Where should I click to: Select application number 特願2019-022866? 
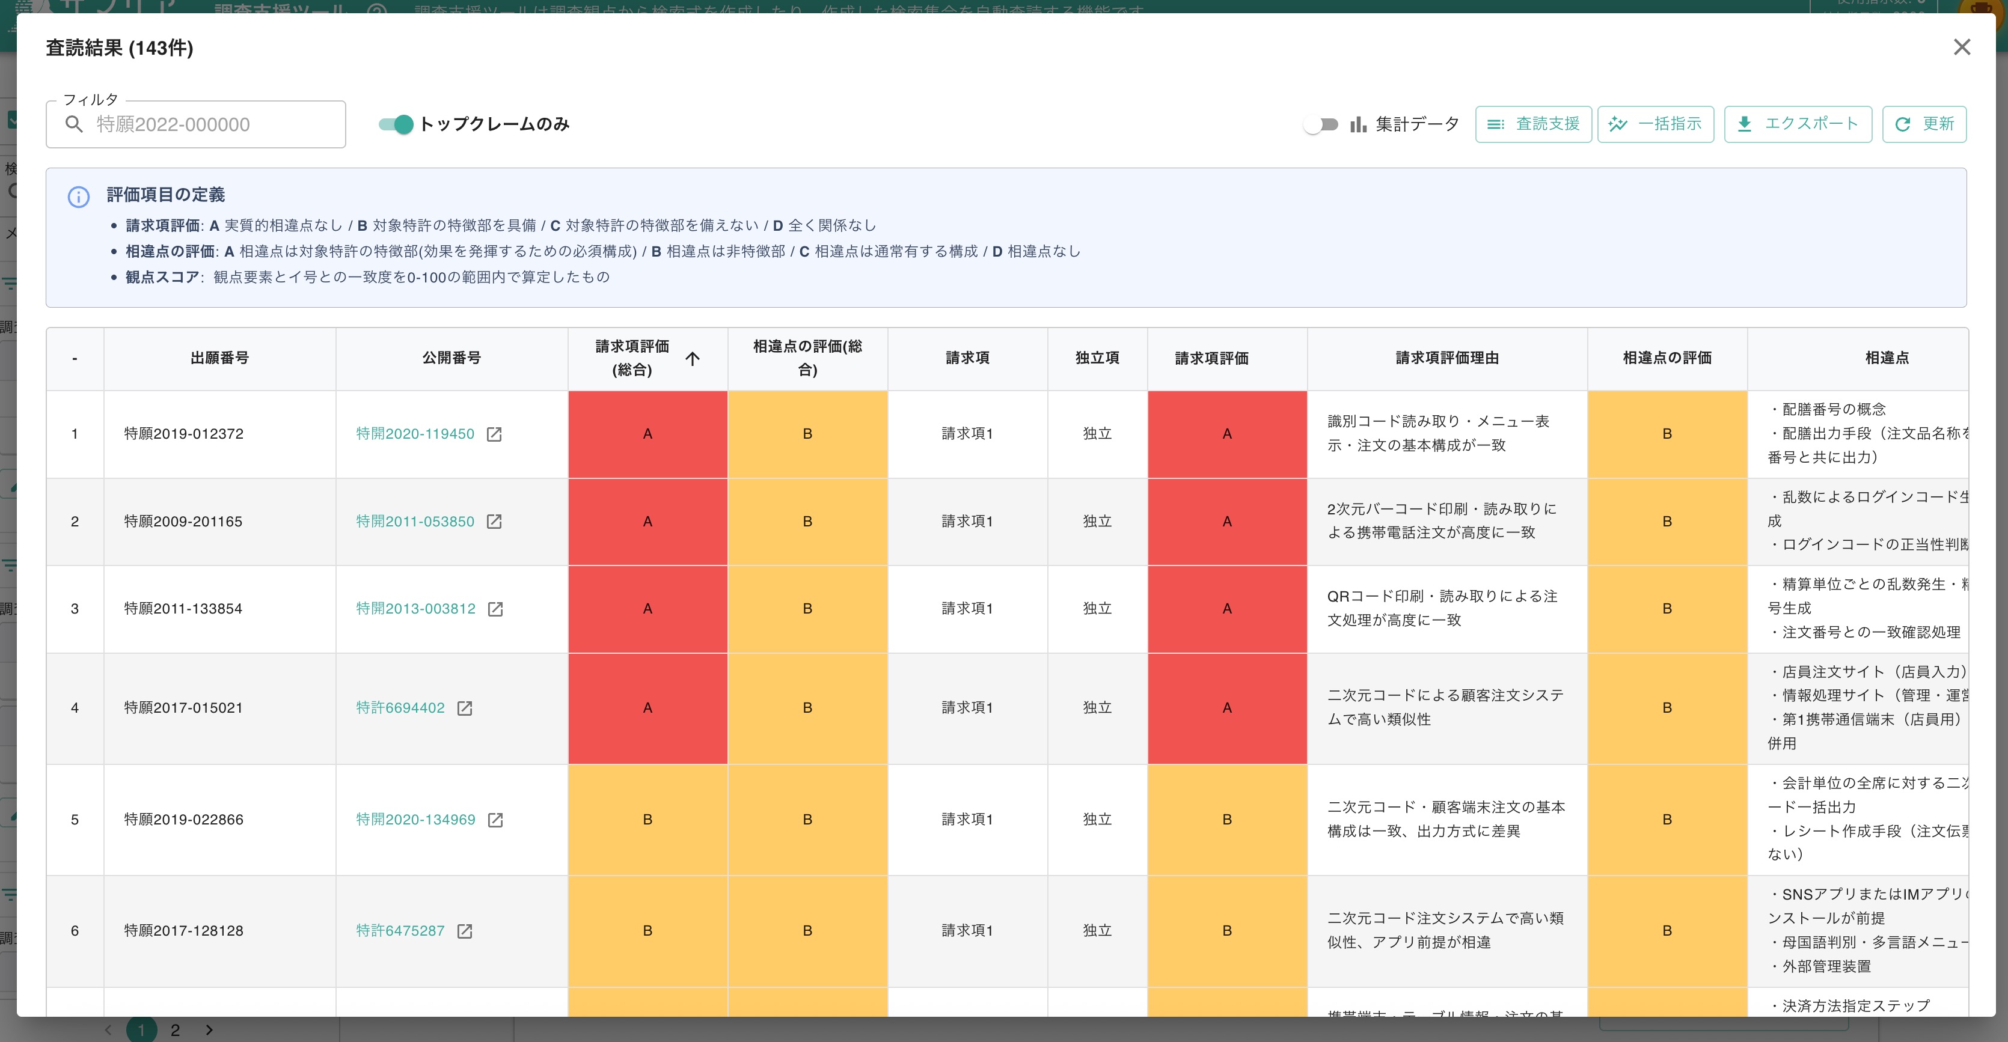(184, 819)
